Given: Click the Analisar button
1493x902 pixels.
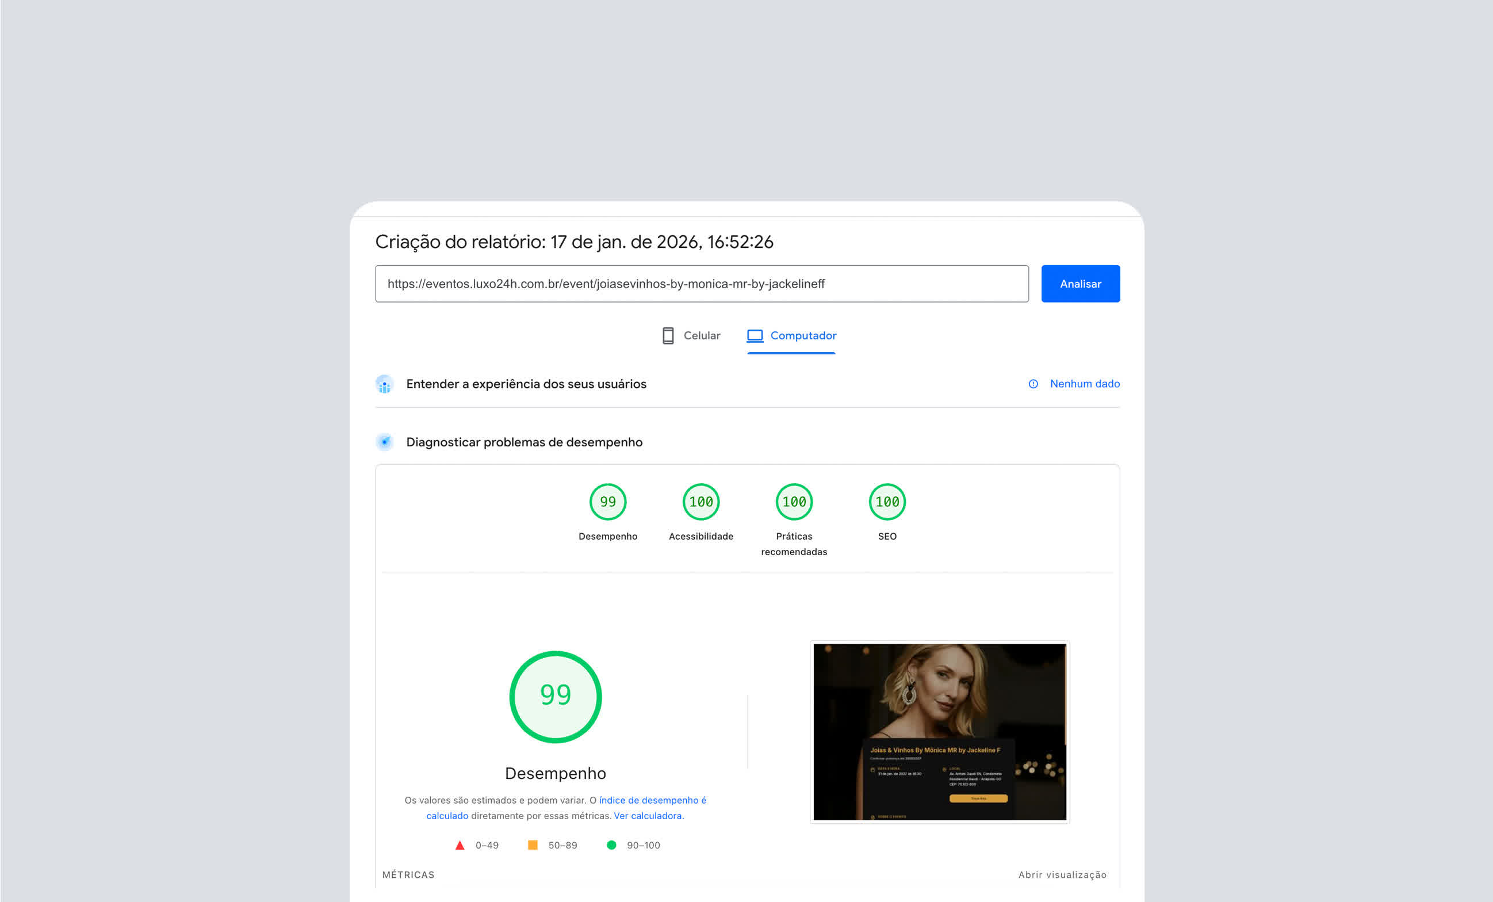Looking at the screenshot, I should coord(1081,283).
